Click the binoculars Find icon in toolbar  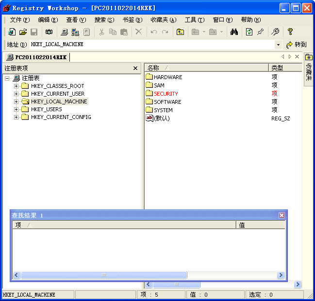234,32
